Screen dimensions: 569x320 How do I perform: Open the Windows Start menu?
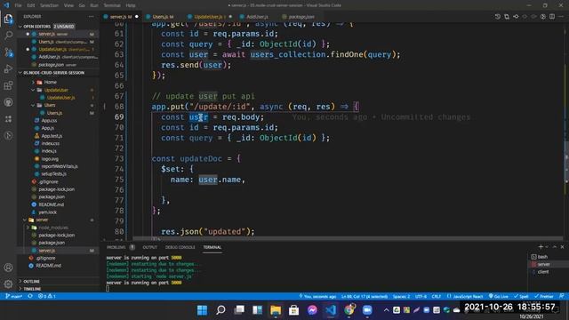click(202, 310)
